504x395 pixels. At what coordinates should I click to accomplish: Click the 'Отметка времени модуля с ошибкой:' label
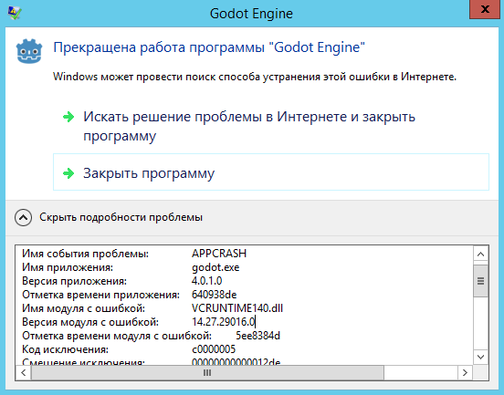pyautogui.click(x=117, y=336)
